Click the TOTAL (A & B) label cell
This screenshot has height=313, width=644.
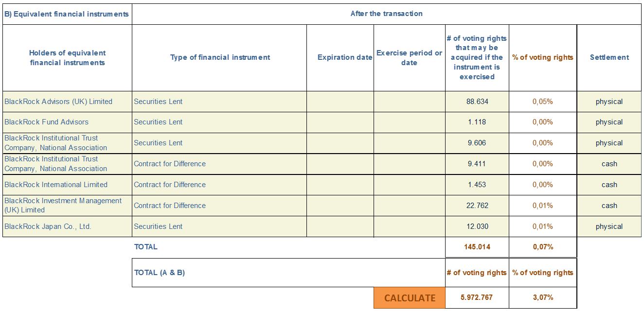(x=288, y=273)
